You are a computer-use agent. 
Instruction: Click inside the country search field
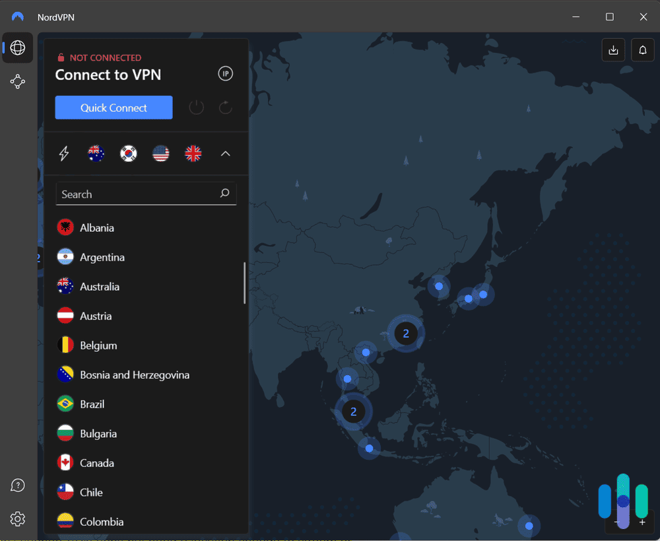pyautogui.click(x=132, y=194)
